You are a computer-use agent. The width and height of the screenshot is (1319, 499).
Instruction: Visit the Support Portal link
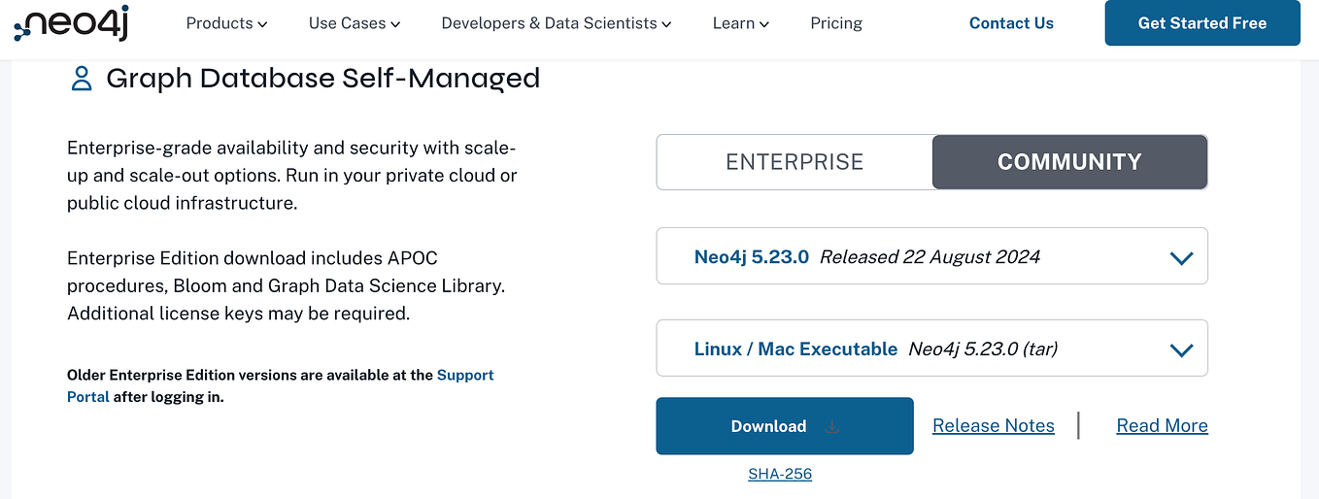(x=465, y=375)
